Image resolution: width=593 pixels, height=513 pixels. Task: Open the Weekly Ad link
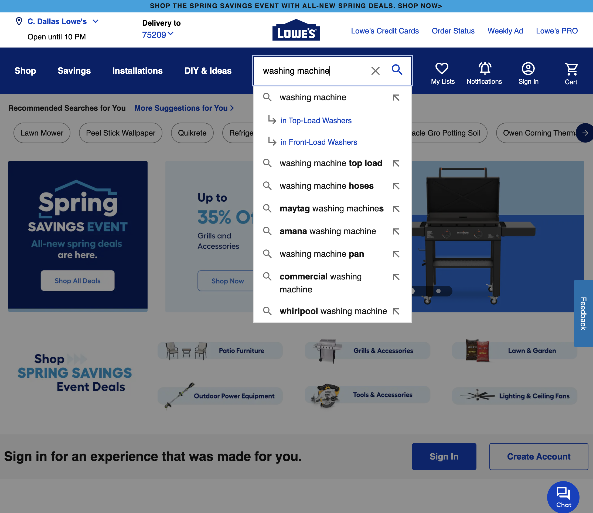coord(505,31)
